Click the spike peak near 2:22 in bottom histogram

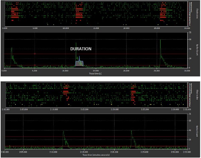pos(131,131)
